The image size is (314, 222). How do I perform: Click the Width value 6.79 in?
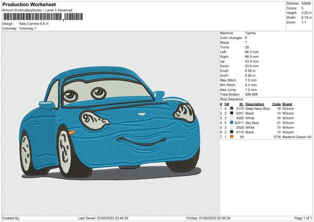coord(307,18)
